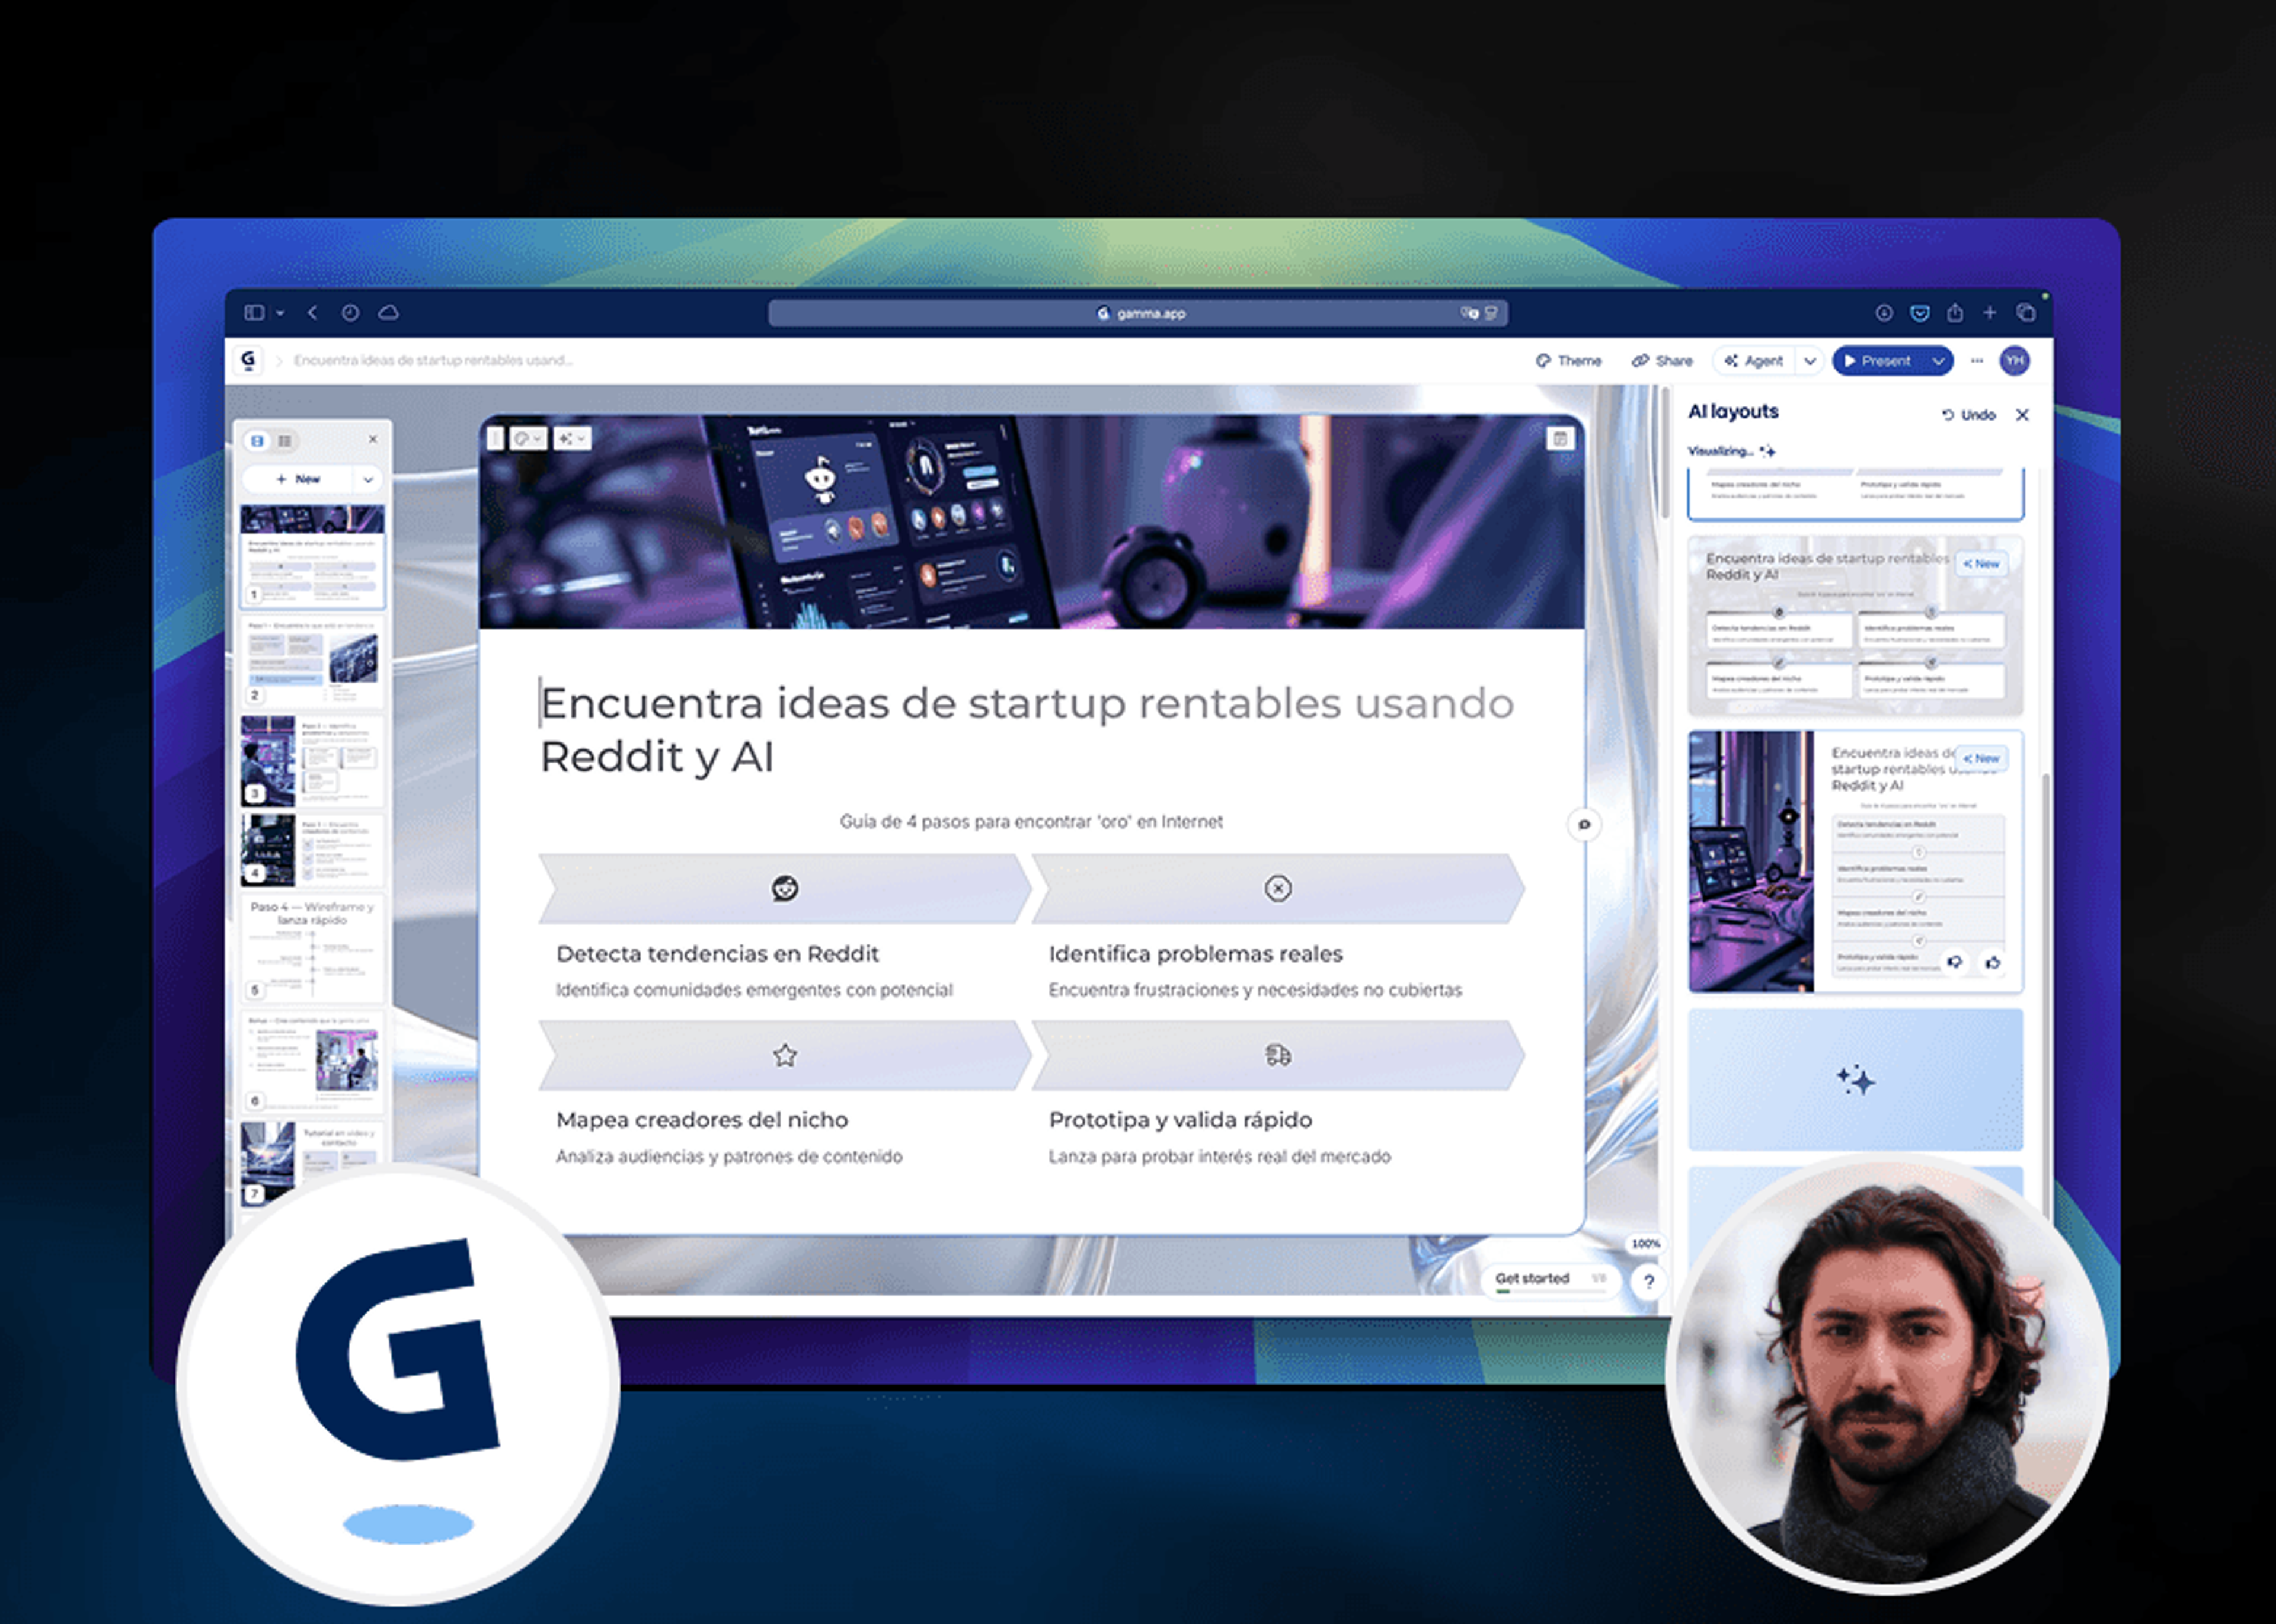Click the comment bubble beside the card
This screenshot has width=2276, height=1624.
[x=1584, y=825]
